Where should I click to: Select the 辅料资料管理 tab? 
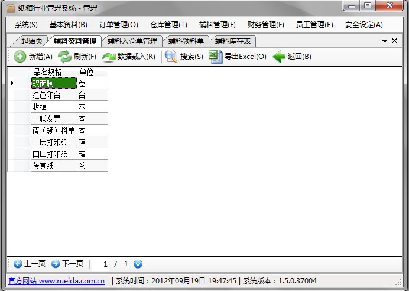point(75,41)
